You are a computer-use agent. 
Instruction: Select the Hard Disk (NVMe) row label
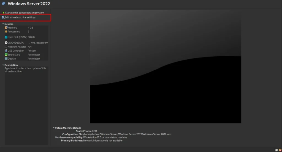[17, 37]
